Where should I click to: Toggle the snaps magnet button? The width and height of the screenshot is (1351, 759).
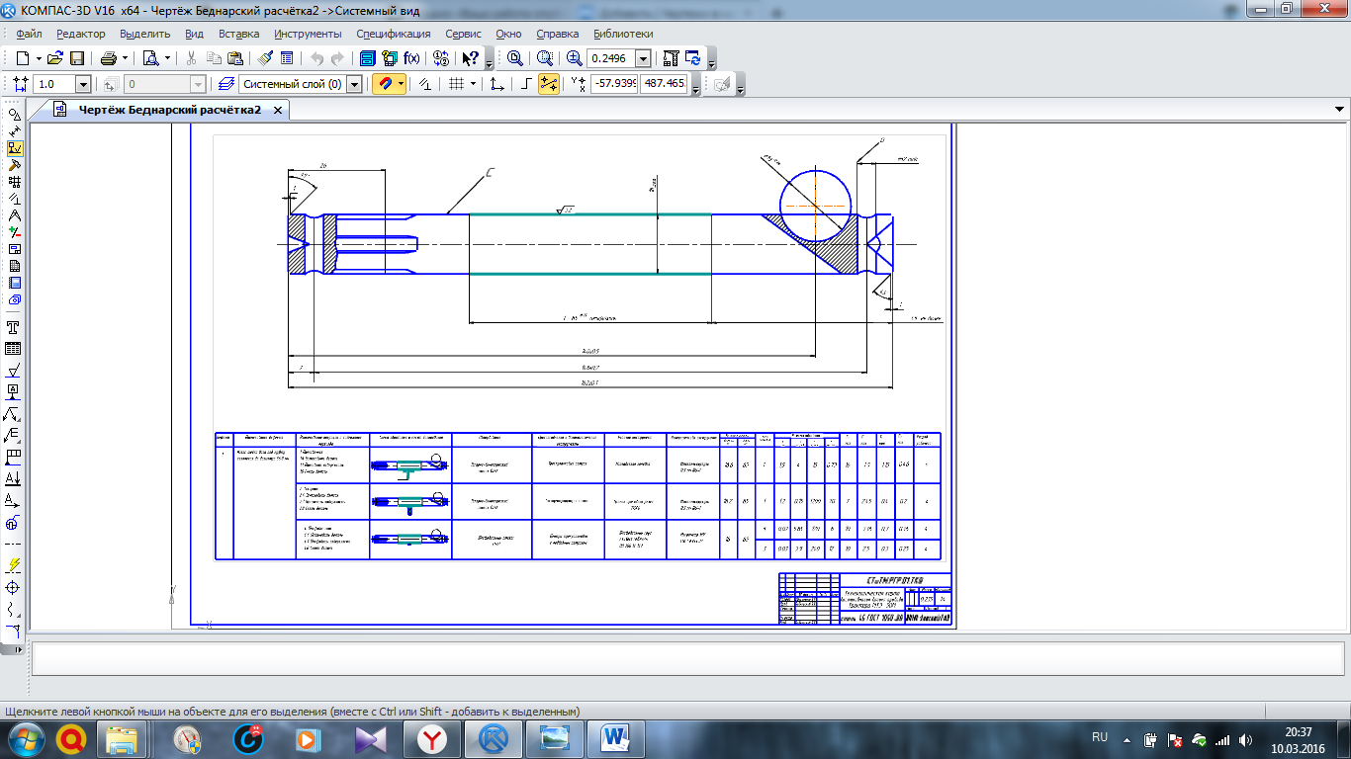[x=384, y=84]
